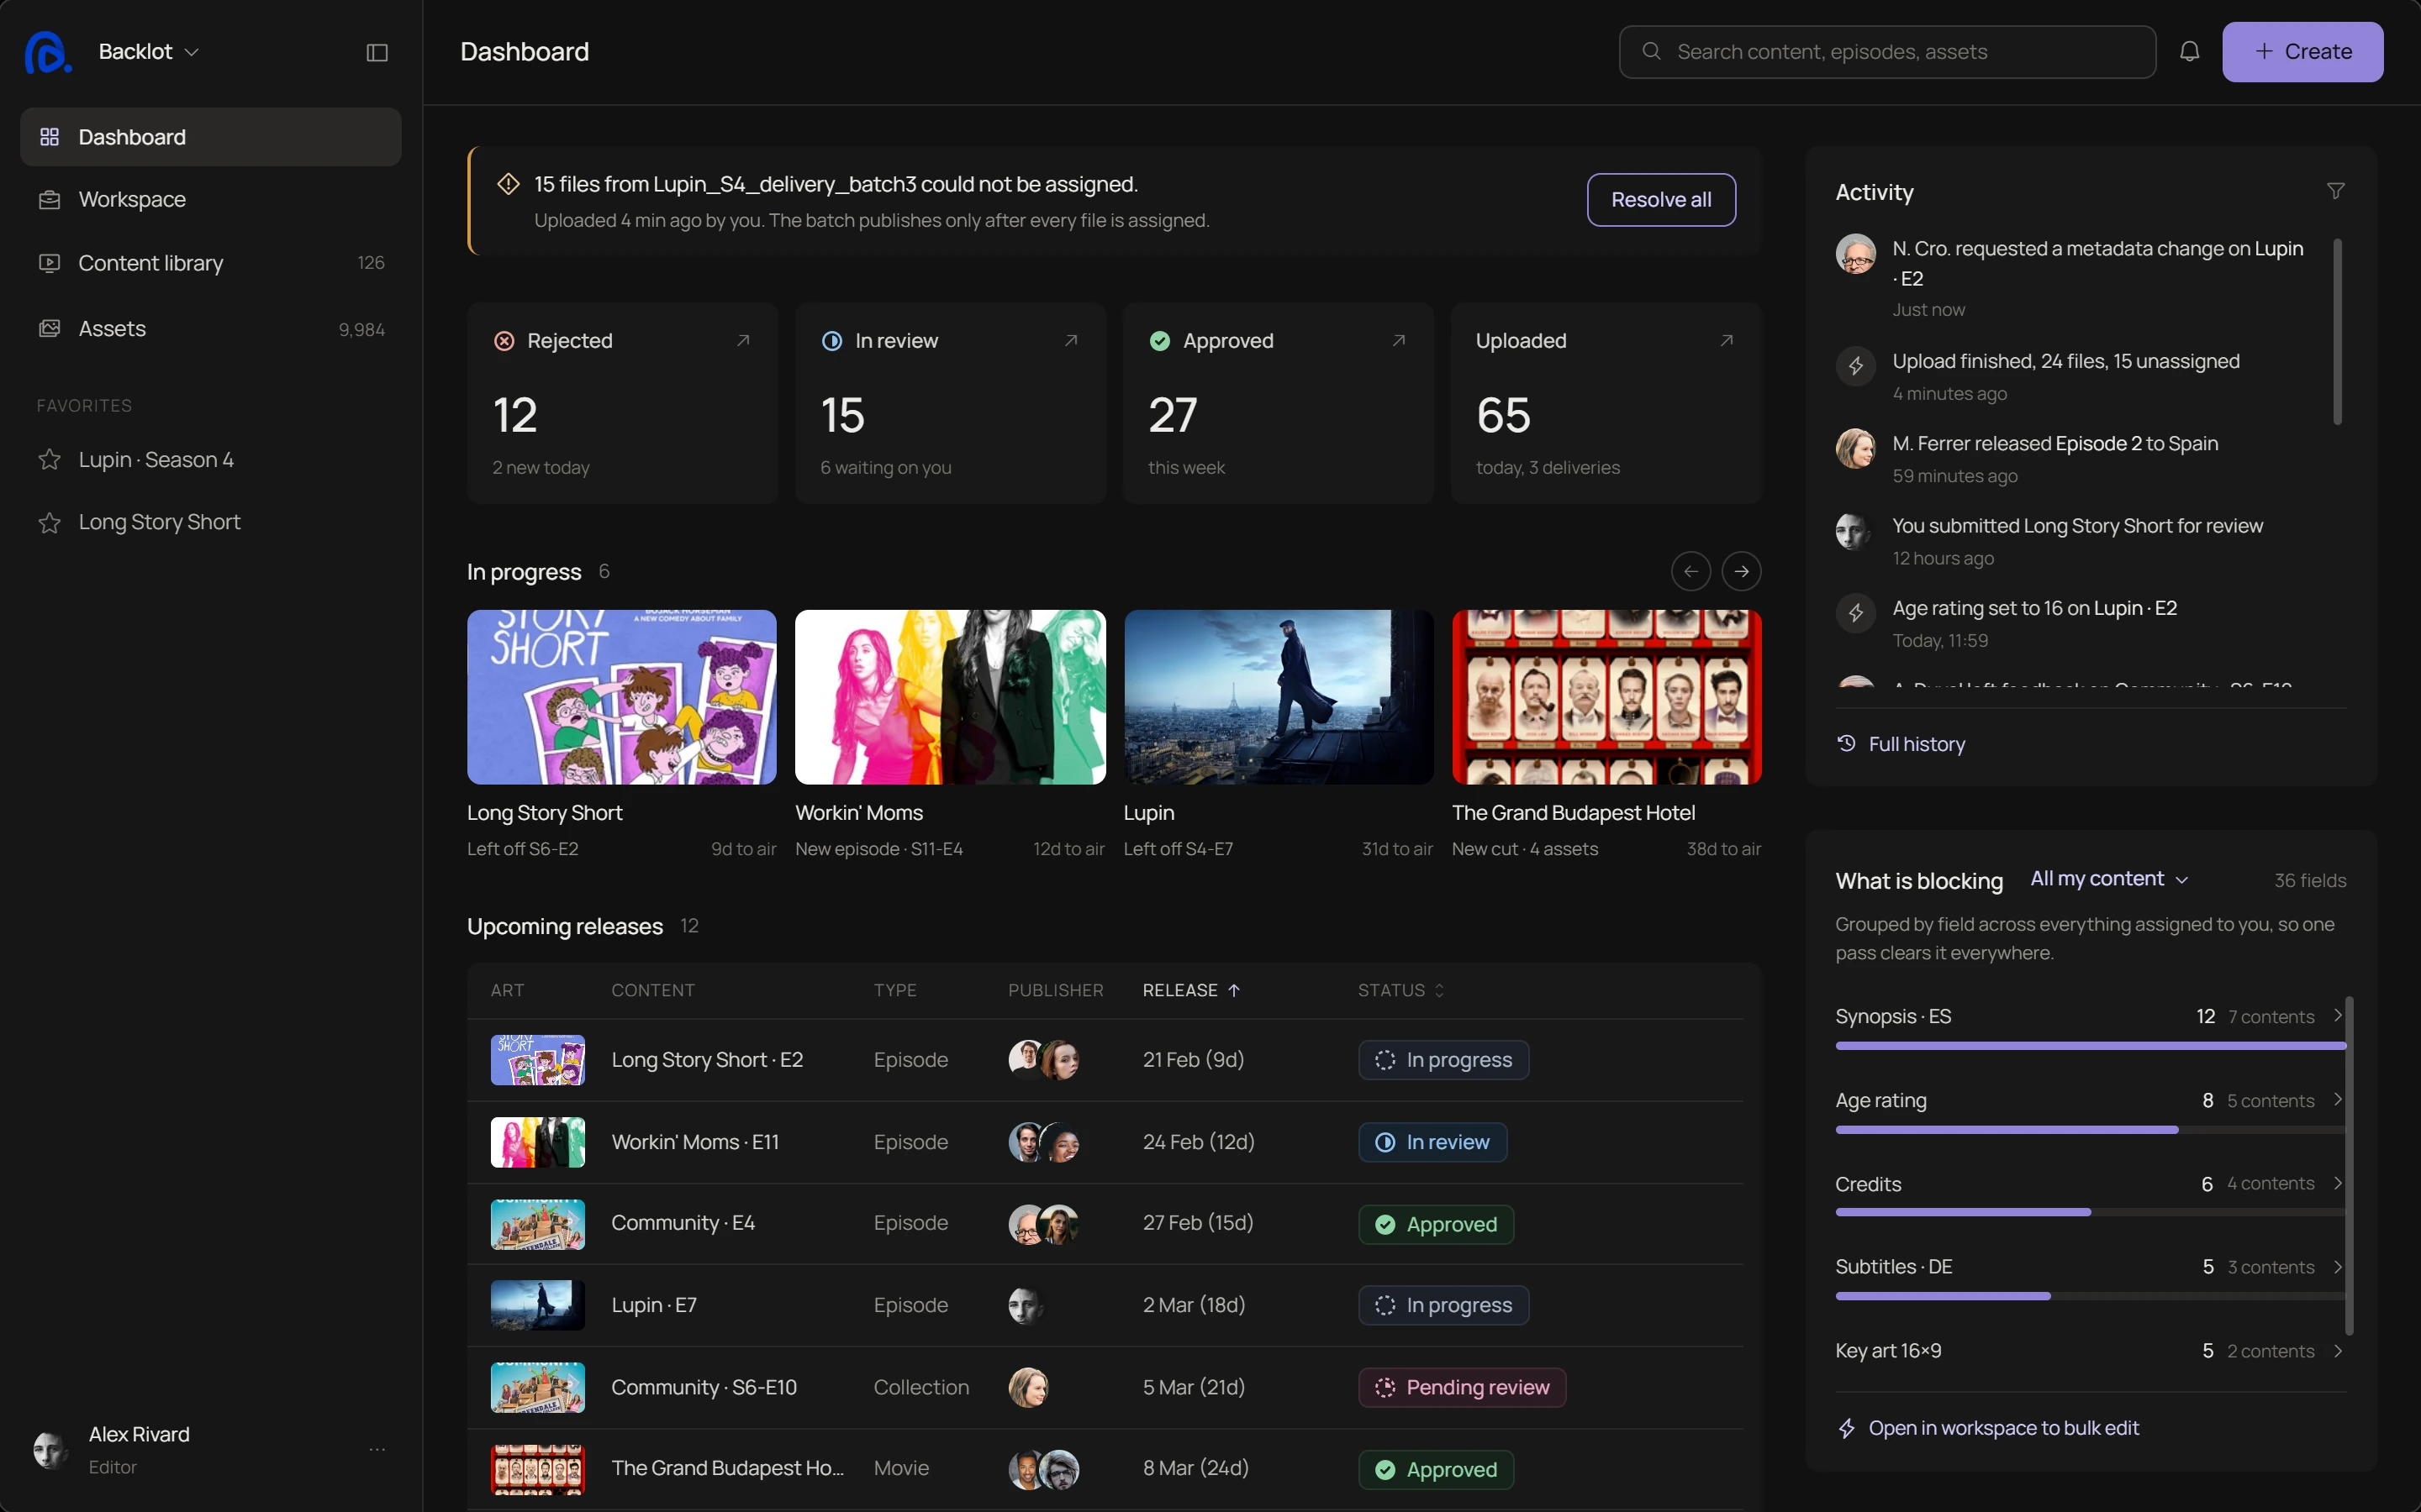Screen dimensions: 2421x1512
Task: Open the notifications bell
Action: coord(2189,51)
